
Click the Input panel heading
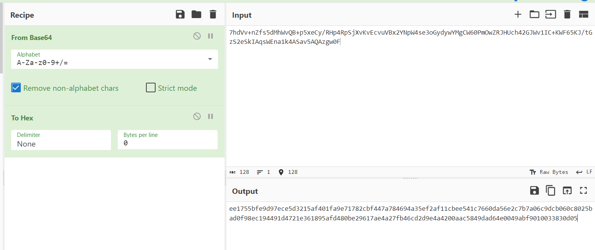(x=242, y=15)
